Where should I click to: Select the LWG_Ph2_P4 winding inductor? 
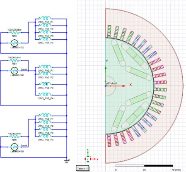coord(46,94)
